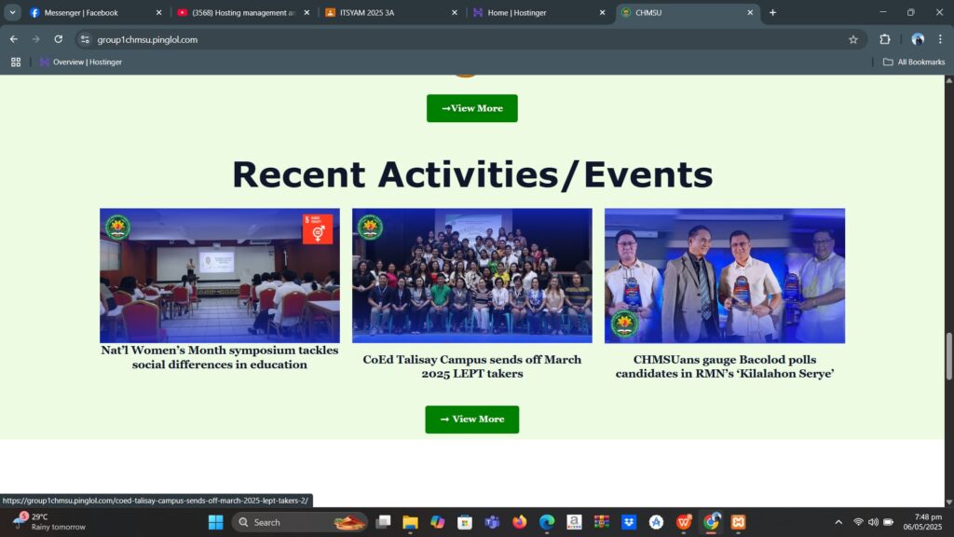The width and height of the screenshot is (954, 537).
Task: Expand the tab search dropdown arrow
Action: [12, 12]
